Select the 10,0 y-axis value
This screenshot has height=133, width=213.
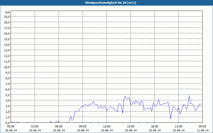point(7,67)
